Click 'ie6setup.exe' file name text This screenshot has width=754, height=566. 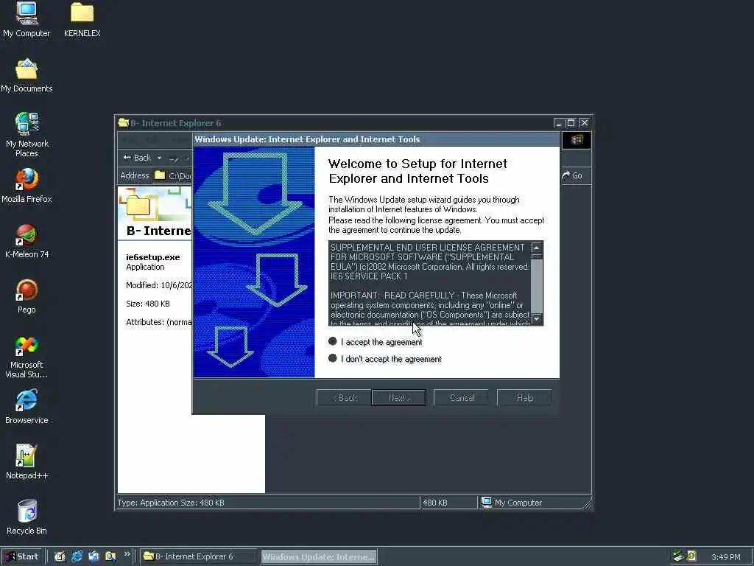153,257
